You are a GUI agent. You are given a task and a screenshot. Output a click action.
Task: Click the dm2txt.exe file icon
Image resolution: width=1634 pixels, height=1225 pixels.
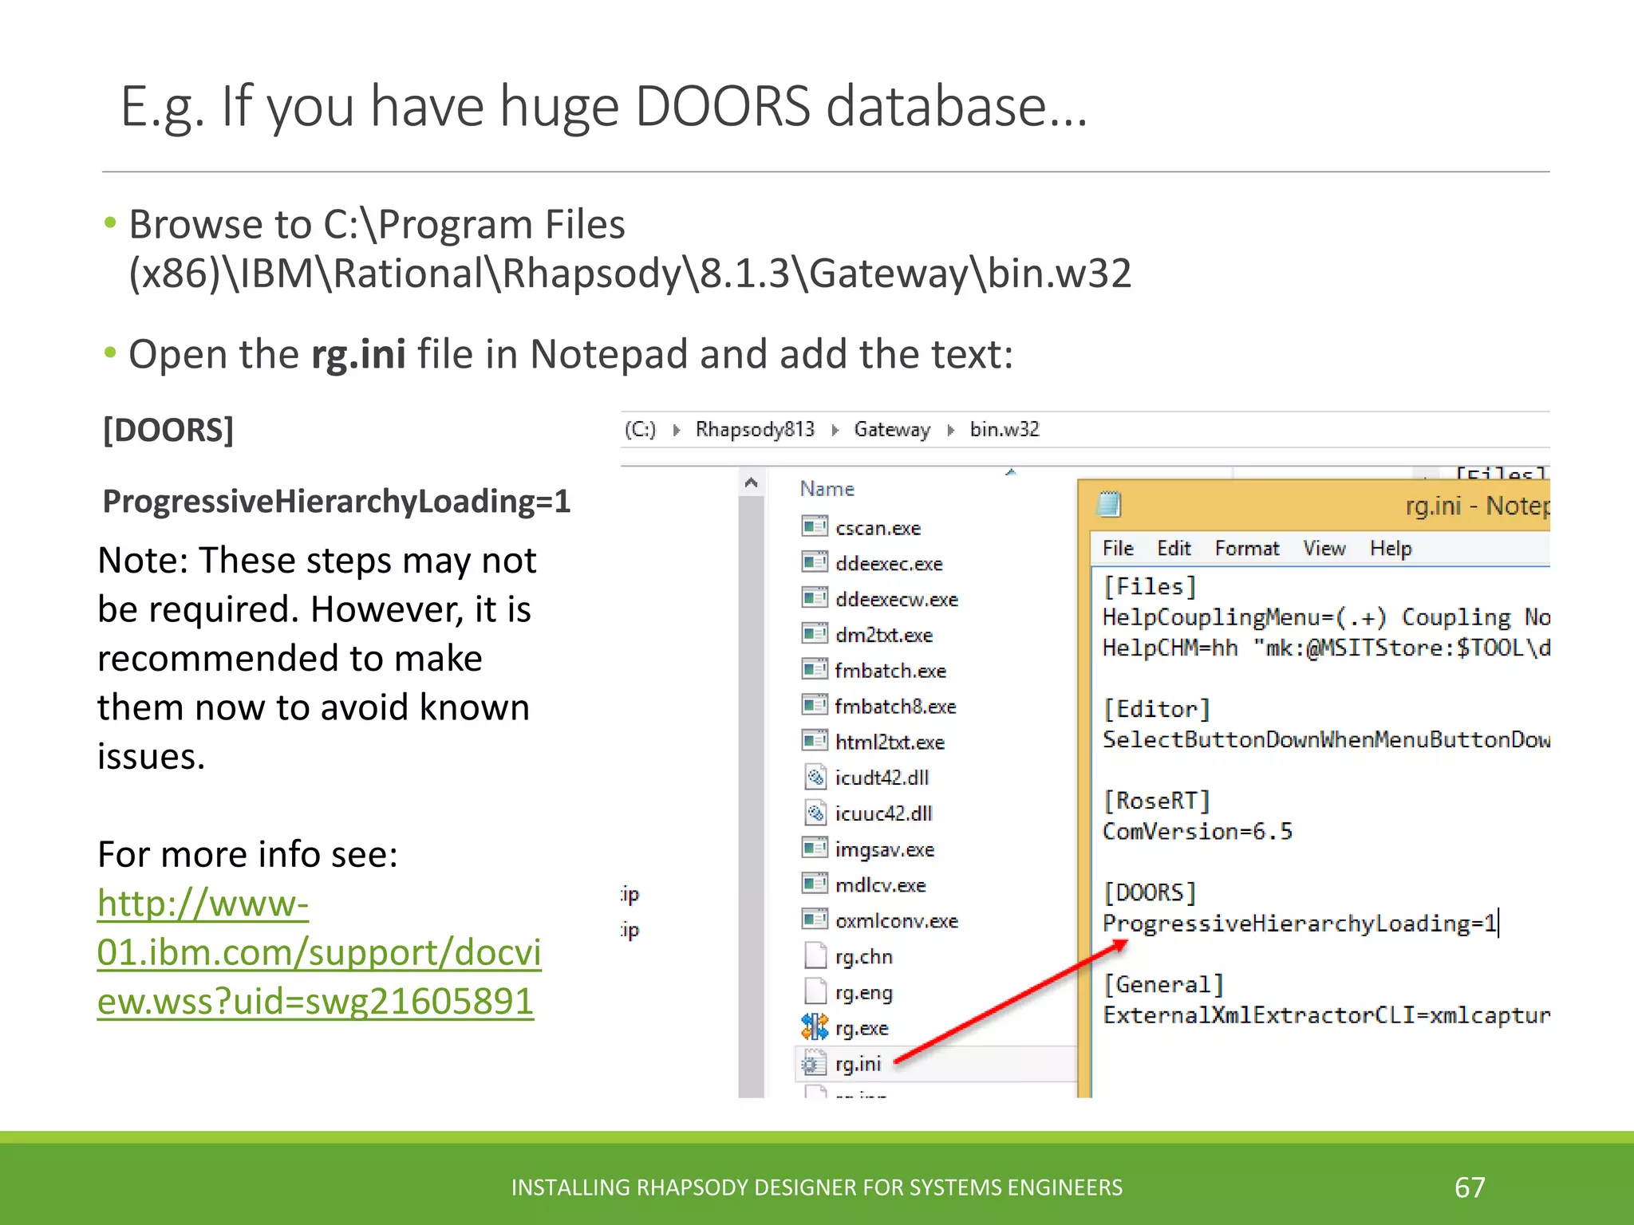tap(814, 634)
